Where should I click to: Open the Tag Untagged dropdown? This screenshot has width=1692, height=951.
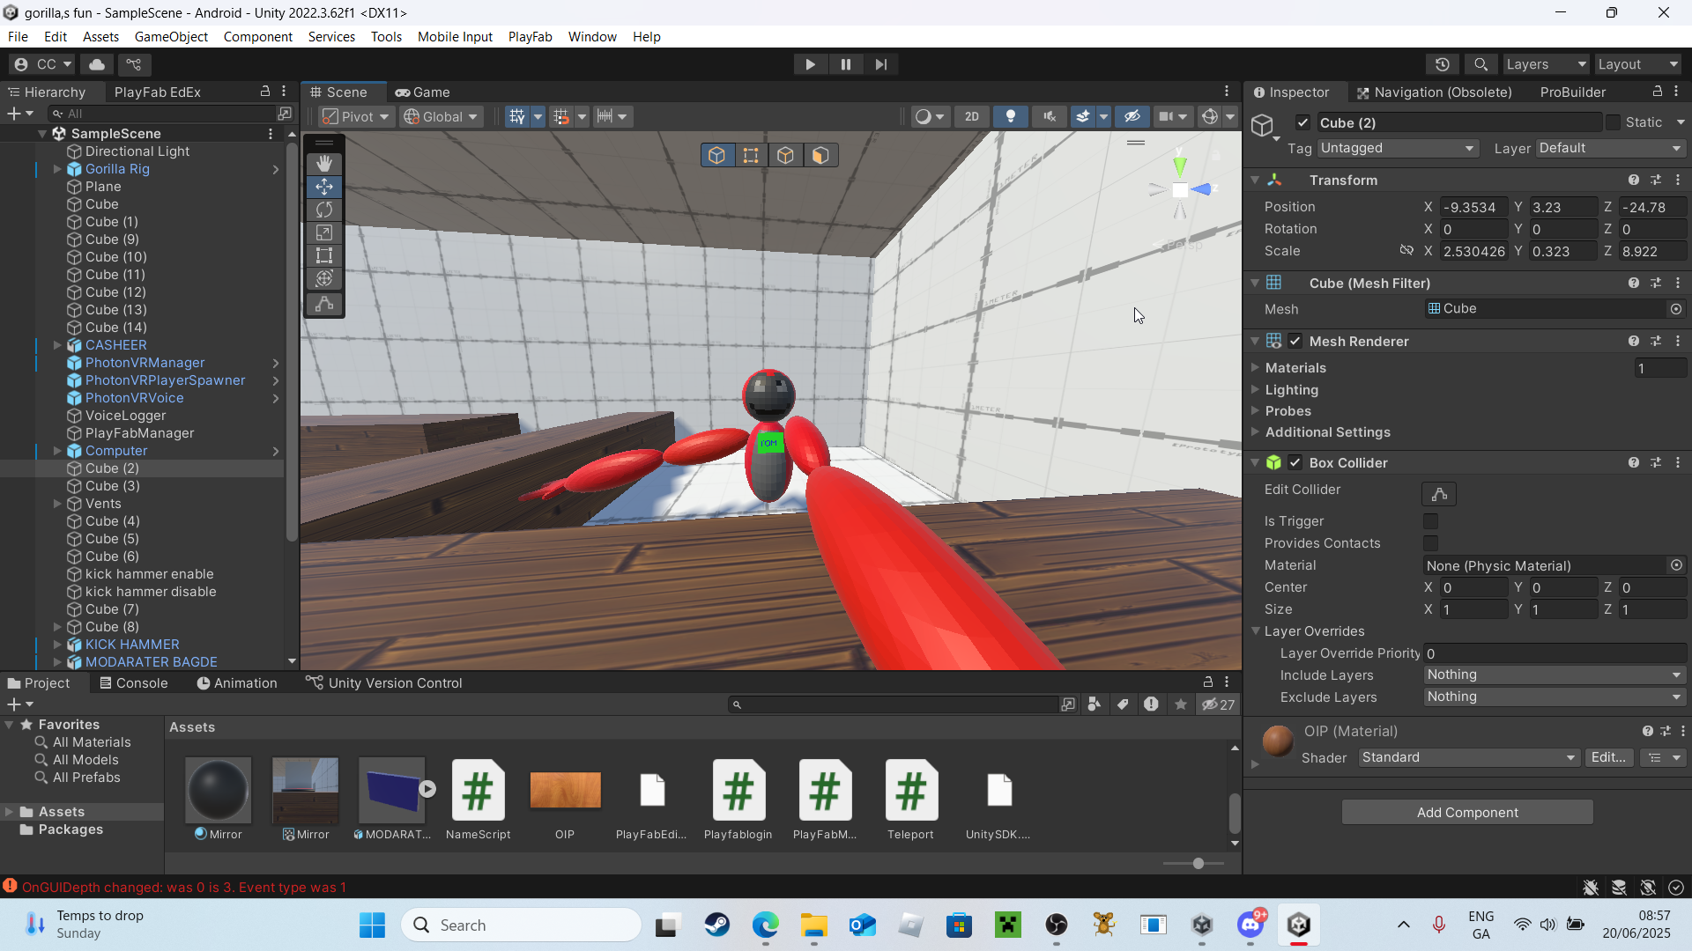point(1397,148)
